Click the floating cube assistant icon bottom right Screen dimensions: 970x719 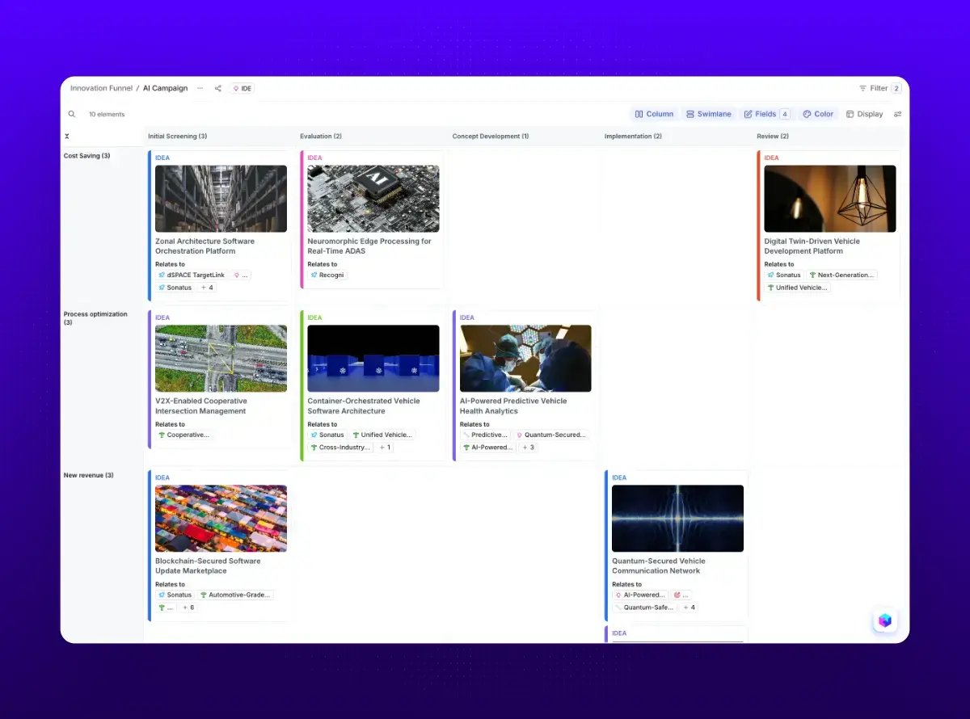pyautogui.click(x=884, y=620)
